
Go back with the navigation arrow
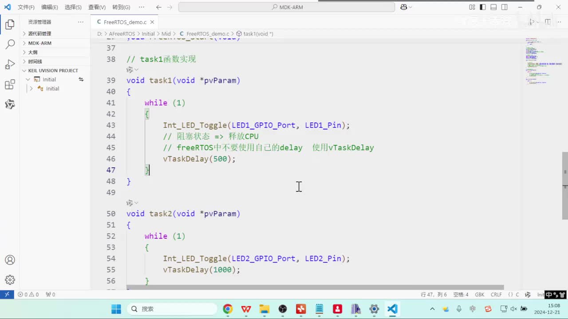[159, 7]
